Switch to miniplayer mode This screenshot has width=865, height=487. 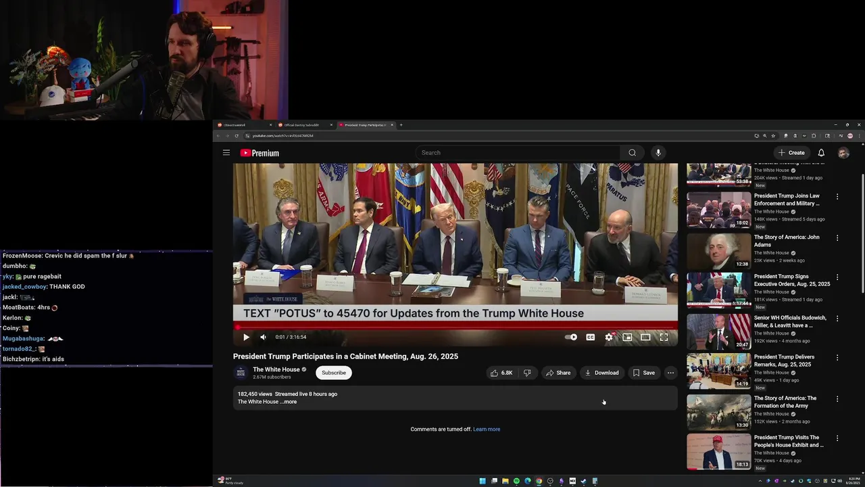tap(627, 337)
